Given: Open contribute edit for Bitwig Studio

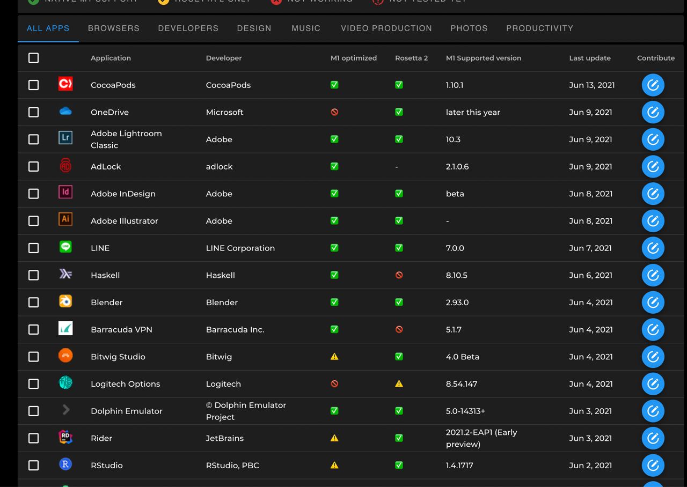Looking at the screenshot, I should (x=653, y=357).
